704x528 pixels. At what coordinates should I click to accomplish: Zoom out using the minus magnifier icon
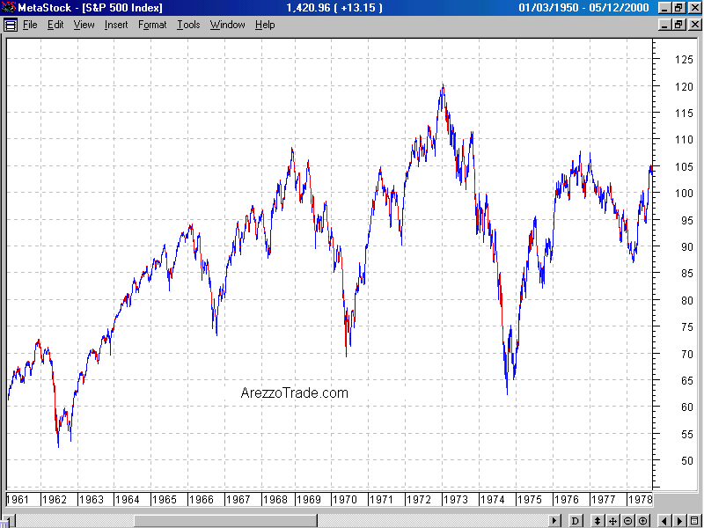point(627,521)
